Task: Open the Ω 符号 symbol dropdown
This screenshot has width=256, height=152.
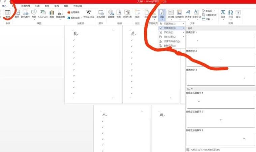Action: [230, 14]
